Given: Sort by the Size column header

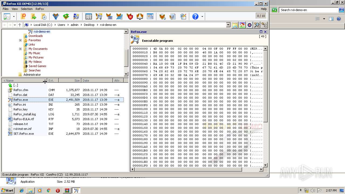Looking at the screenshot, I should [70, 80].
